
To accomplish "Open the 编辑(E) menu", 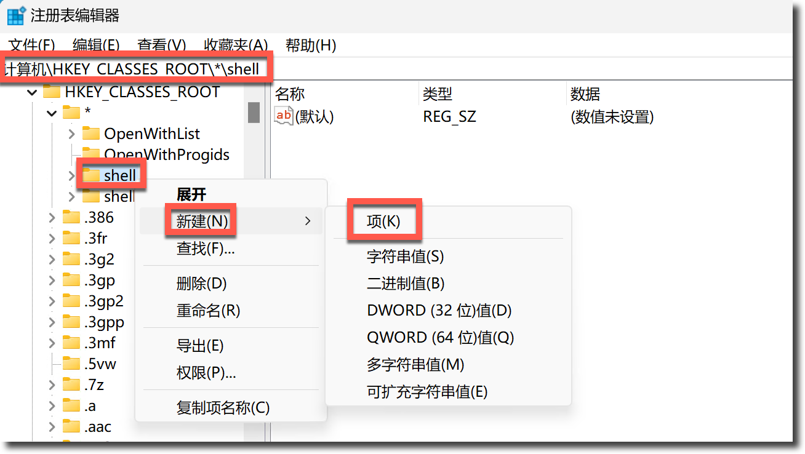I will [95, 45].
